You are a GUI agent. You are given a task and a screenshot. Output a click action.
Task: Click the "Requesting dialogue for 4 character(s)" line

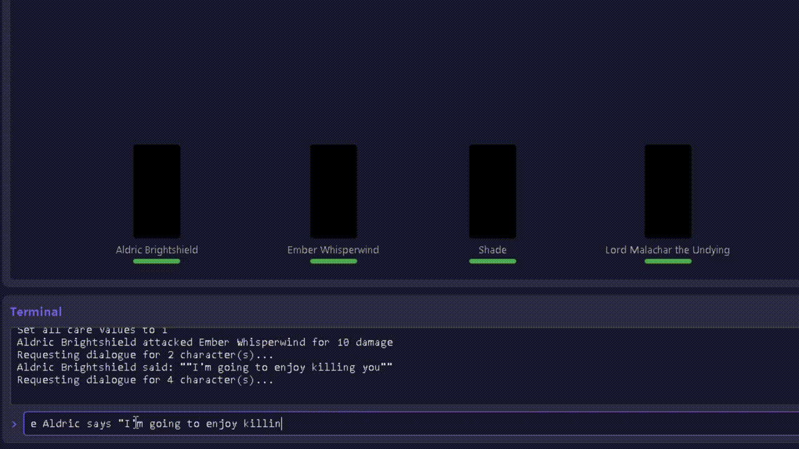[x=145, y=380]
